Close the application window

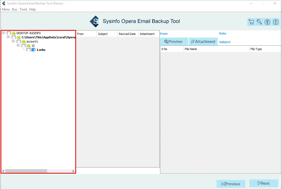[275, 3]
